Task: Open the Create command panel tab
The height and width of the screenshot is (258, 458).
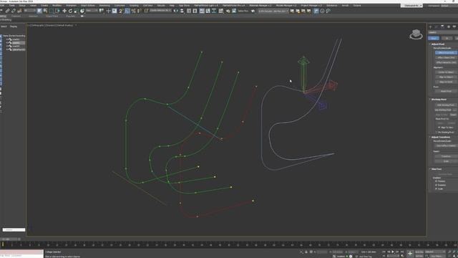Action: (431, 27)
